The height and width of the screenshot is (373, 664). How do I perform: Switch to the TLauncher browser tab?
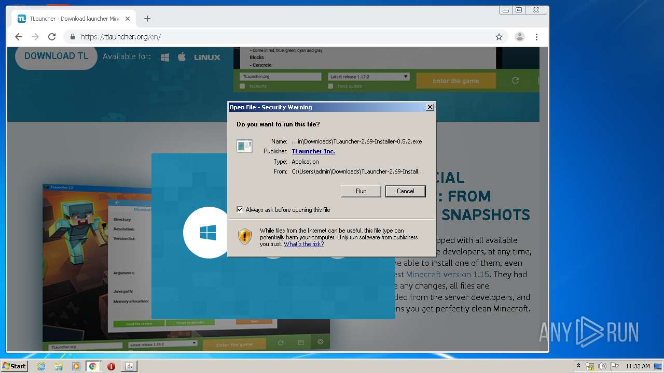(x=73, y=19)
